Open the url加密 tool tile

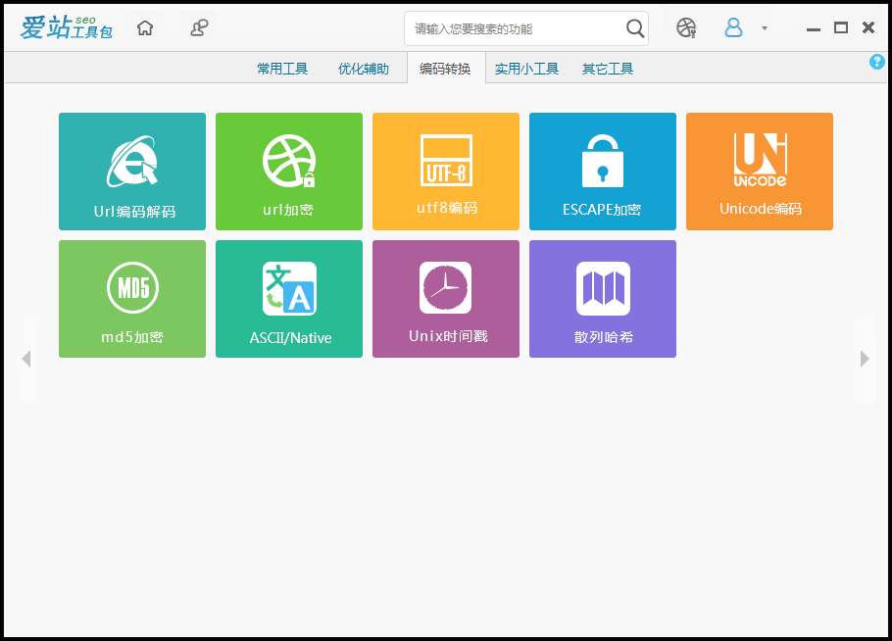(289, 172)
